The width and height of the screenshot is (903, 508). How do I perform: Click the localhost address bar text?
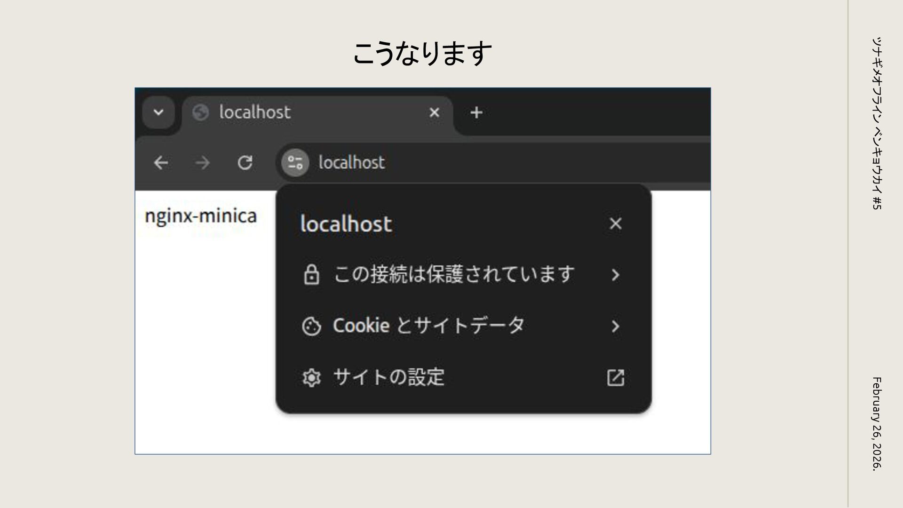click(352, 163)
